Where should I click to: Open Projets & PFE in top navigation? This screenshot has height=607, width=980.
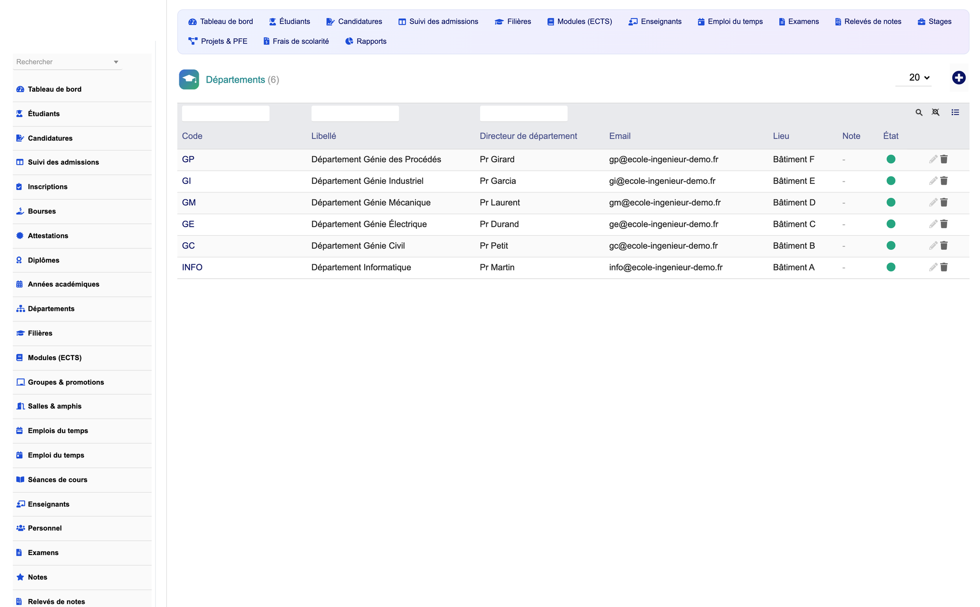tap(218, 41)
